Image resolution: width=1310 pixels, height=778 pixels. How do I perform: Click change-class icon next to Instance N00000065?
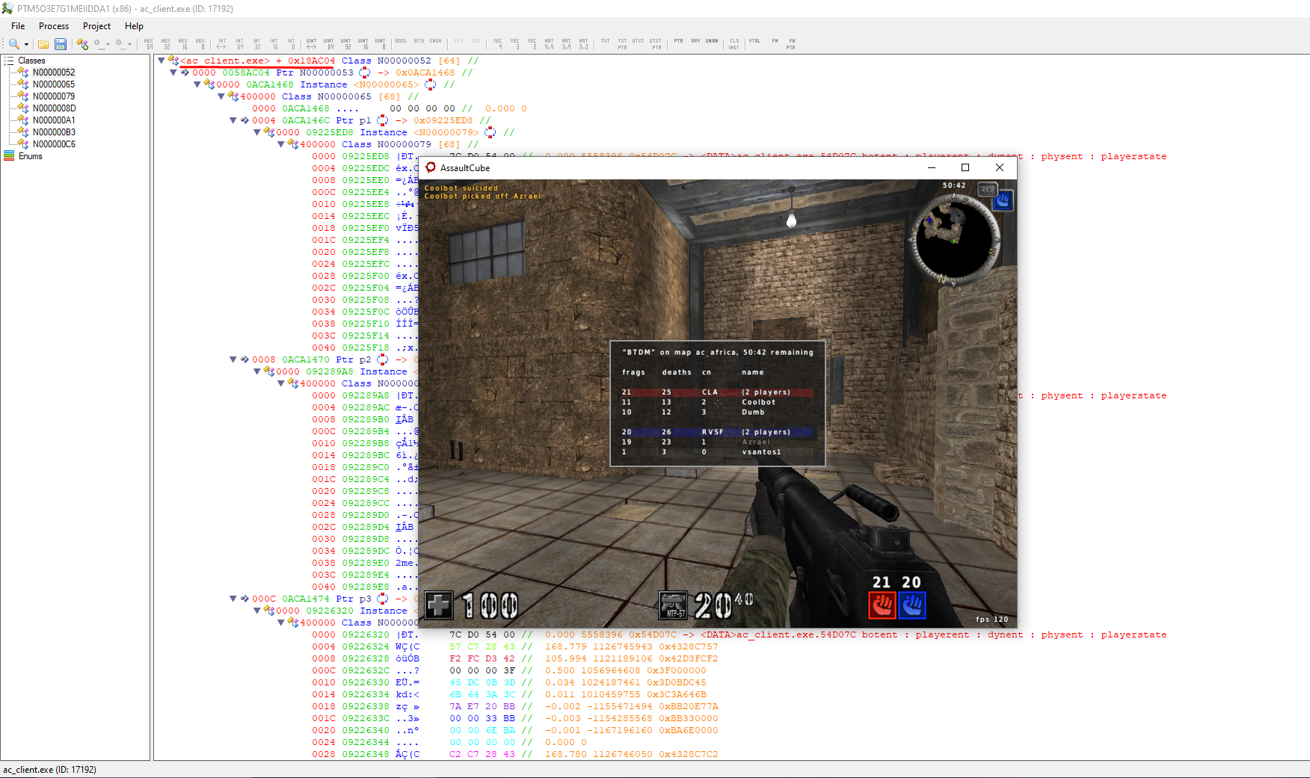click(431, 84)
